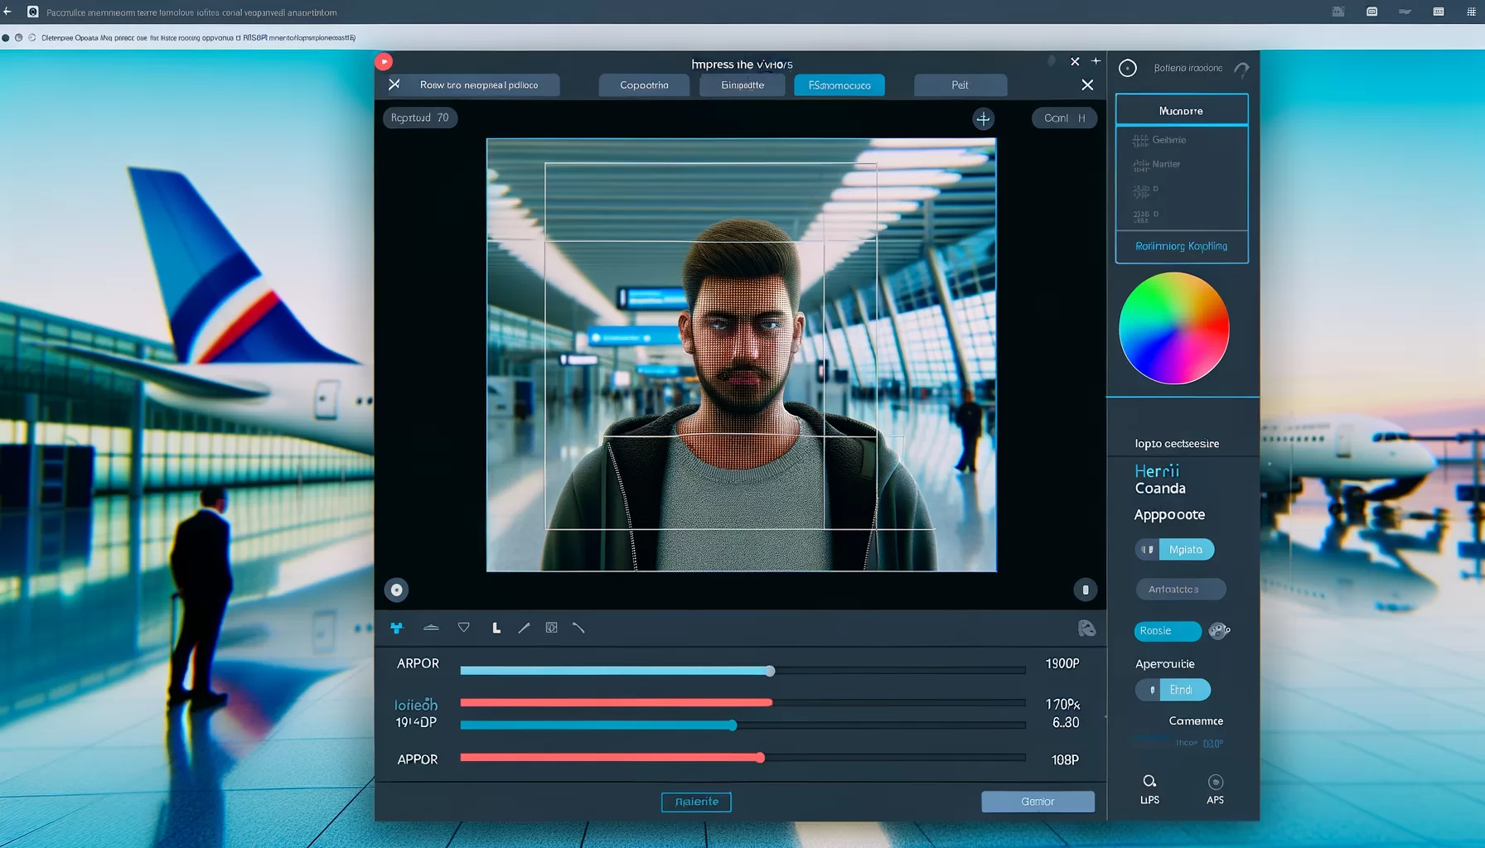Switch to the Copoatrha tab
1485x848 pixels.
(x=644, y=85)
